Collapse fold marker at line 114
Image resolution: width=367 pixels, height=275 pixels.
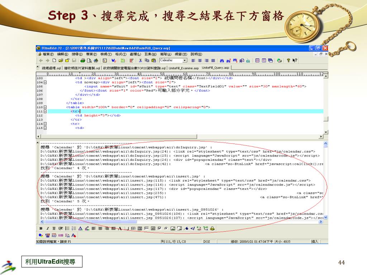(x=45, y=124)
